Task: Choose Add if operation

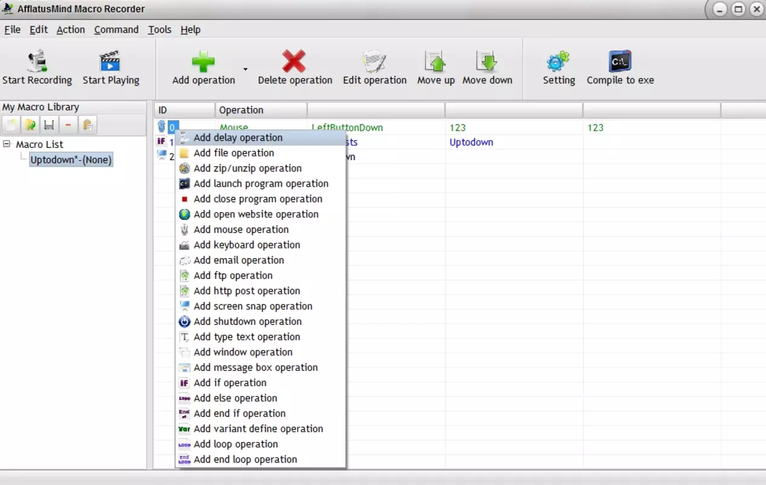Action: [261, 383]
